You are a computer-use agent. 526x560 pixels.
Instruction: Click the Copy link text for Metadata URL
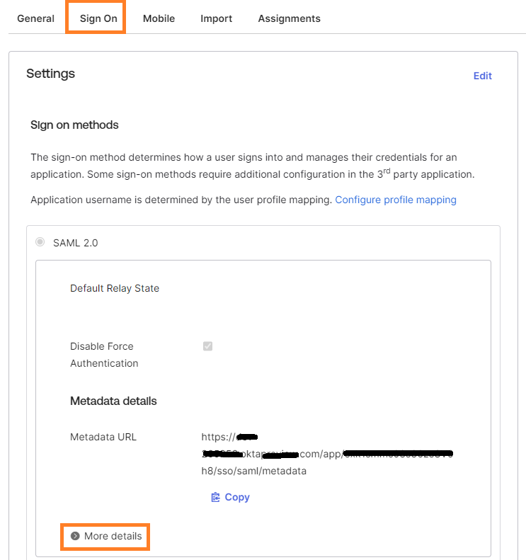point(237,497)
